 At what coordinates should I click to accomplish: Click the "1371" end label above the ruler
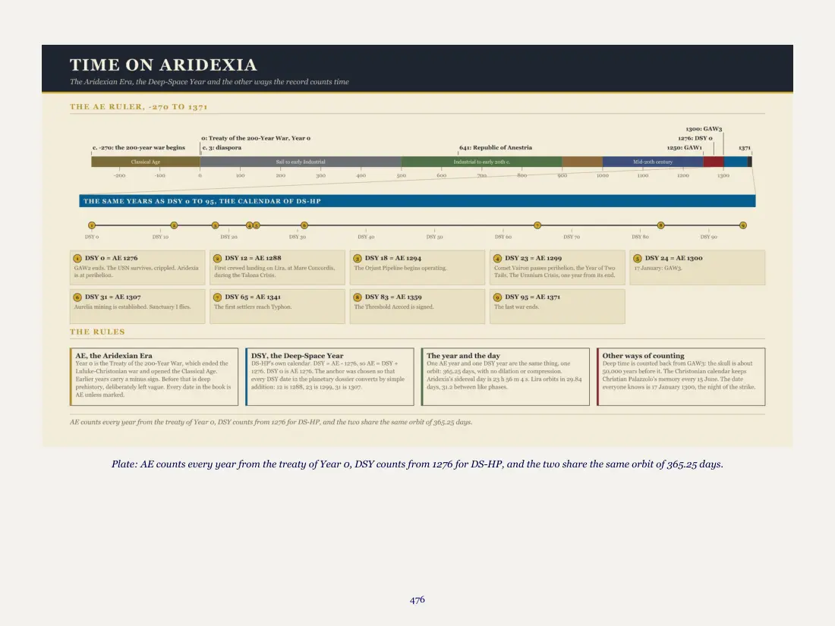745,147
